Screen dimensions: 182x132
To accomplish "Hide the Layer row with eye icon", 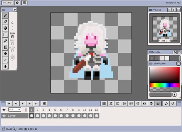I will 4,116.
